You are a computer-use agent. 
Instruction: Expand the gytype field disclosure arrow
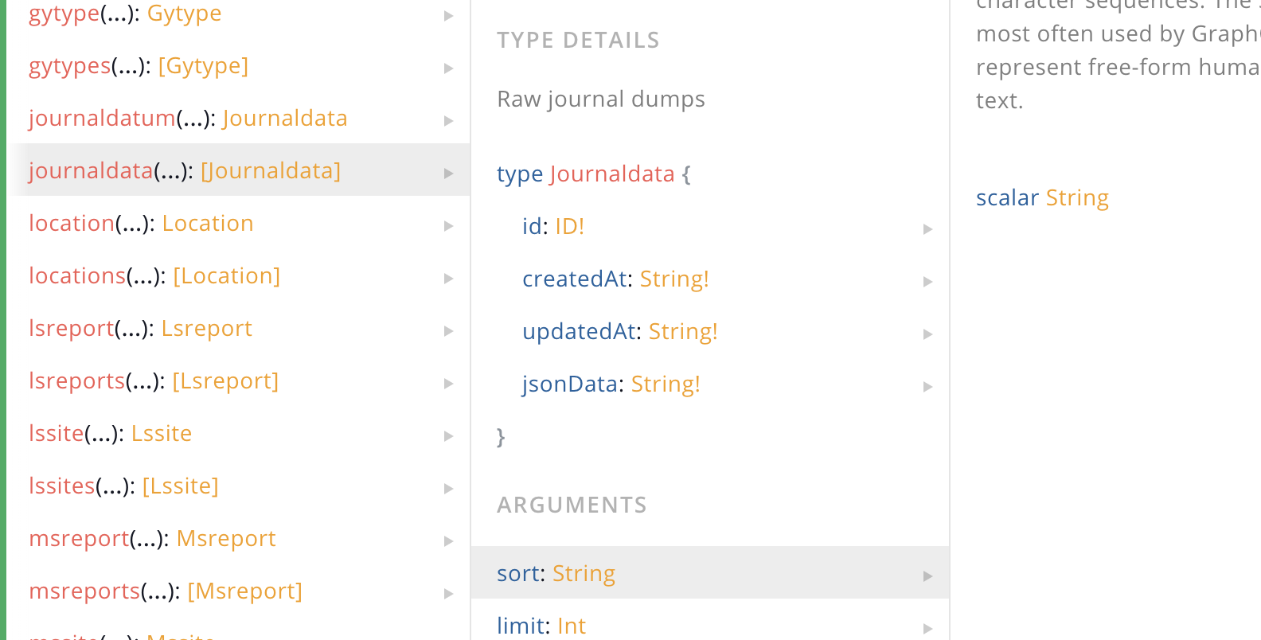pyautogui.click(x=448, y=15)
